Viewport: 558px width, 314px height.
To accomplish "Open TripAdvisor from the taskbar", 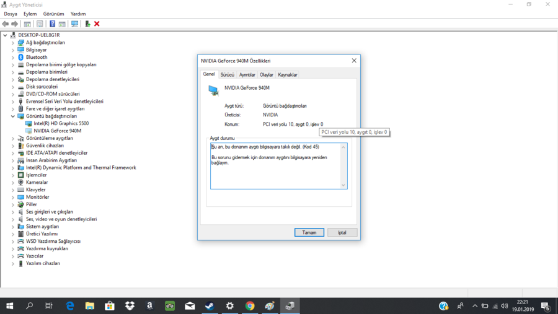I will coord(170,306).
